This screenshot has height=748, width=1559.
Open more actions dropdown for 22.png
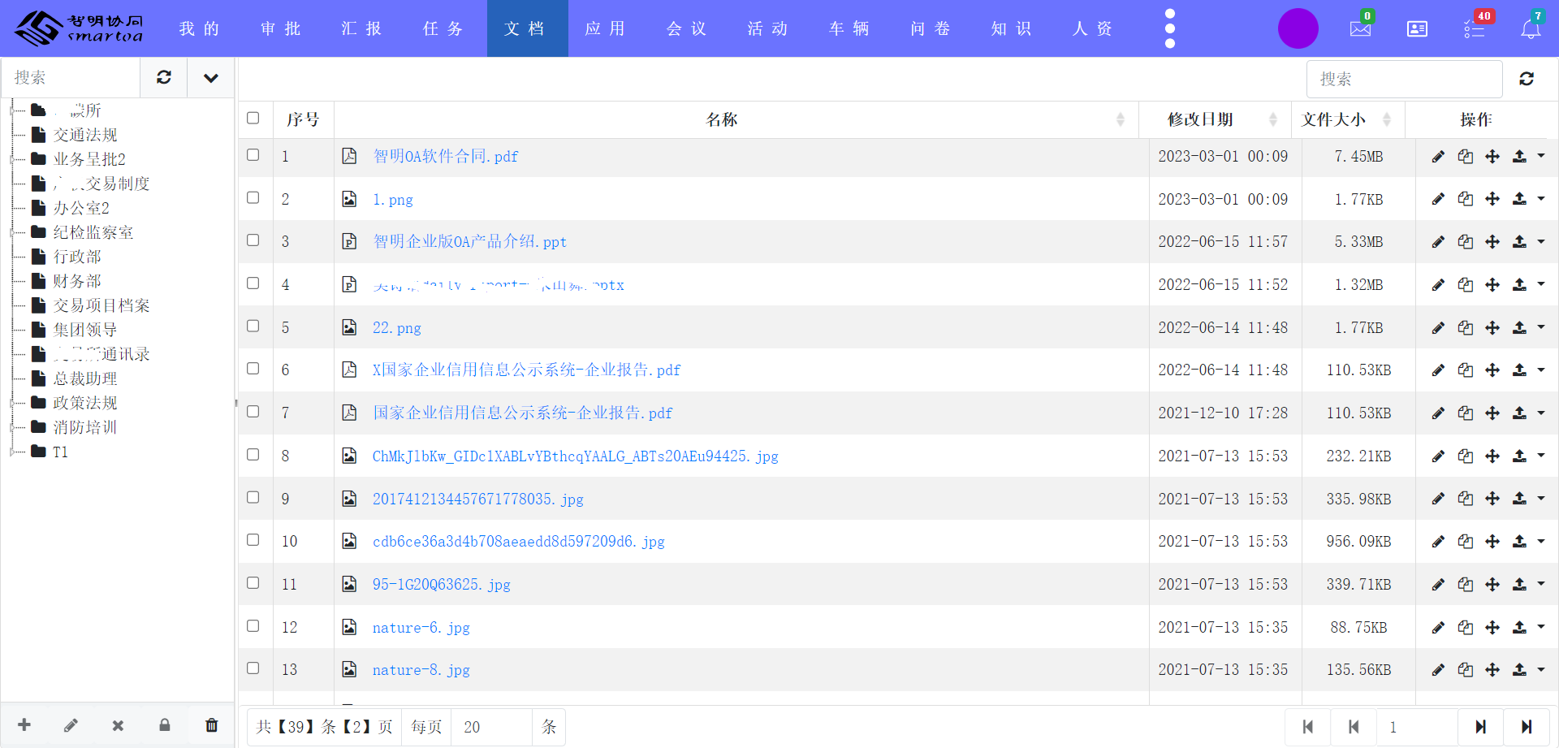click(x=1541, y=327)
